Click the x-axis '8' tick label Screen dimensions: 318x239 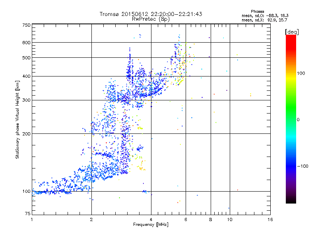pos(211,219)
